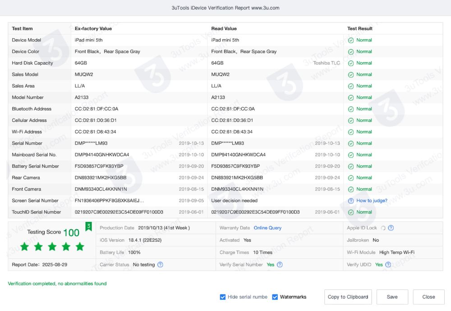Click the Sales Area Normal check icon
Screen dimensions: 451x311
[350, 86]
